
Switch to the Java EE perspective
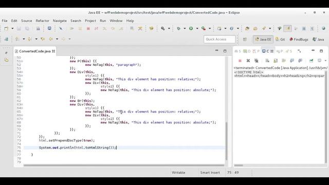263,39
